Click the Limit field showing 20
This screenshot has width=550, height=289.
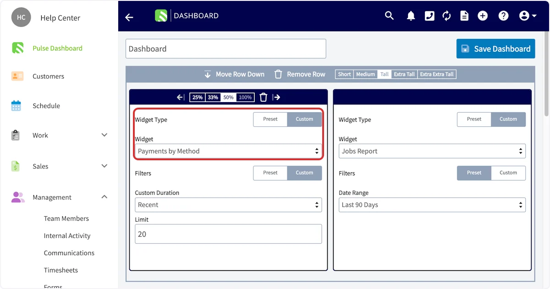click(228, 234)
